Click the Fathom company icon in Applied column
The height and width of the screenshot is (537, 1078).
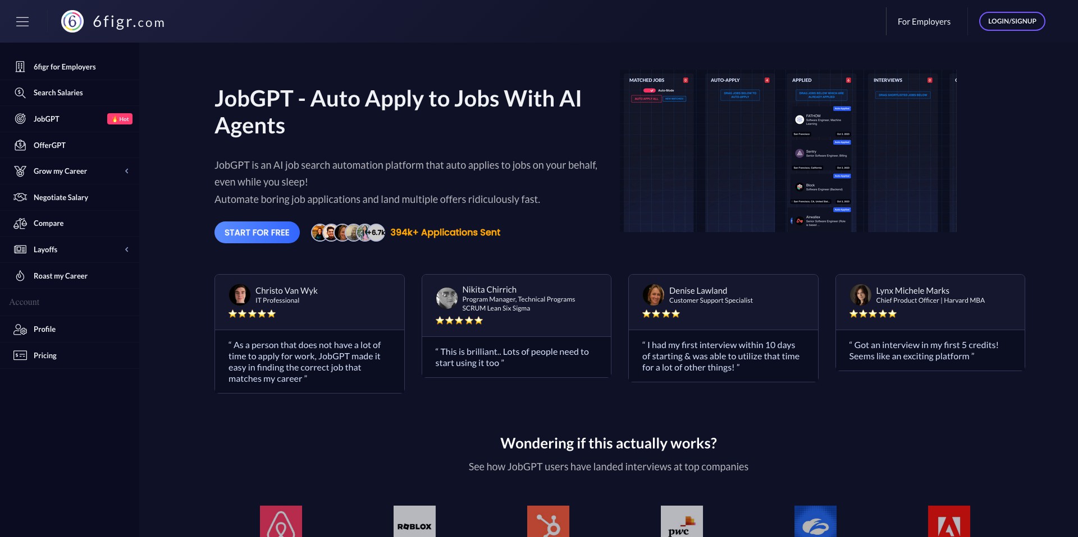(800, 119)
